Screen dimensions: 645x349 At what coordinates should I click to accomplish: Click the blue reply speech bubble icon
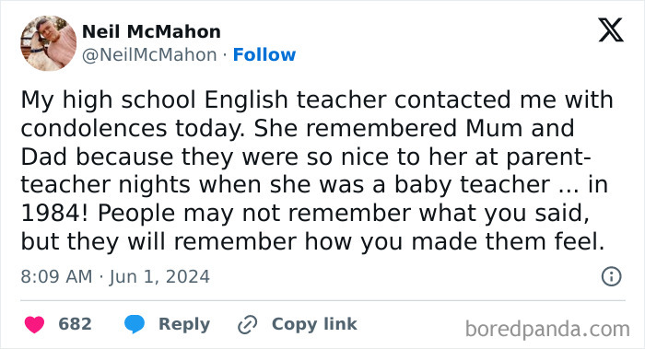(135, 324)
